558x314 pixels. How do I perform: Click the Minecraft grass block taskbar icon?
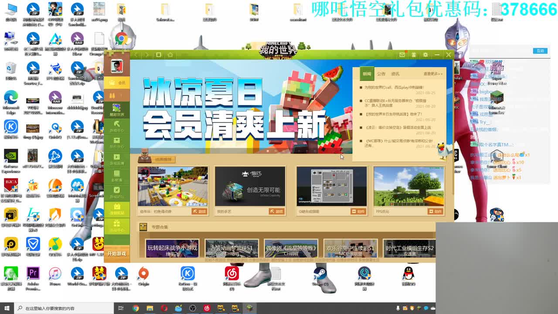(249, 308)
